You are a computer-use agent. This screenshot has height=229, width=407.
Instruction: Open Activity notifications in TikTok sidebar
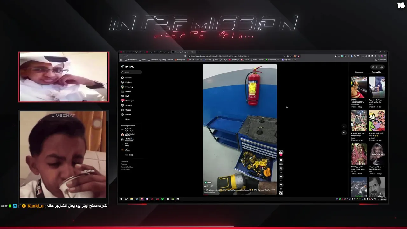coord(127,105)
